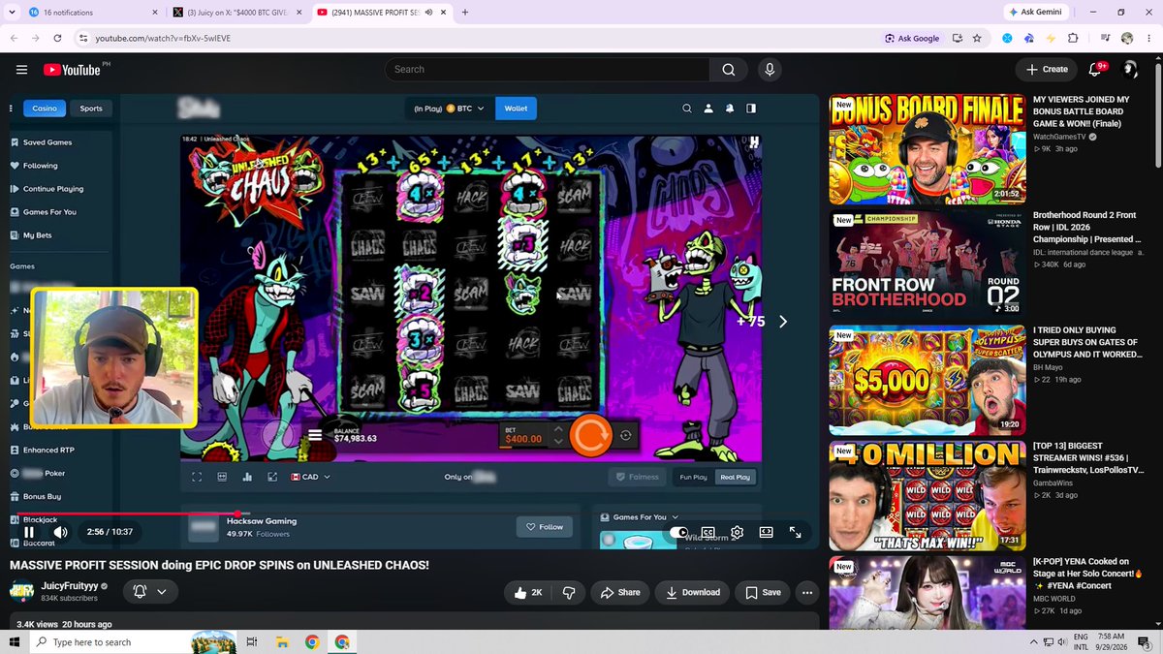1163x654 pixels.
Task: Open video settings gear icon
Action: (x=738, y=532)
